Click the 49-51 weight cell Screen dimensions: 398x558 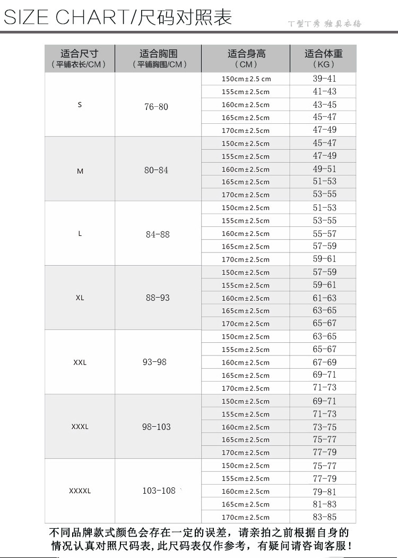click(x=323, y=169)
